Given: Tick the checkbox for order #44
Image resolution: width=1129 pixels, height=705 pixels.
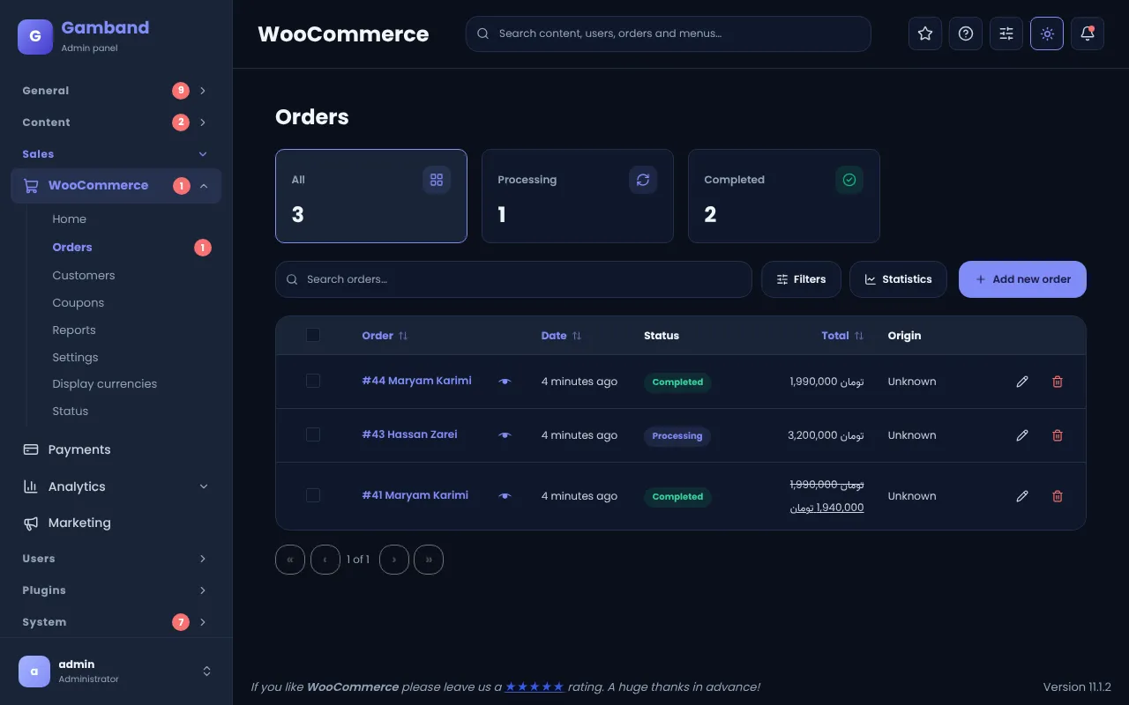Looking at the screenshot, I should tap(313, 381).
